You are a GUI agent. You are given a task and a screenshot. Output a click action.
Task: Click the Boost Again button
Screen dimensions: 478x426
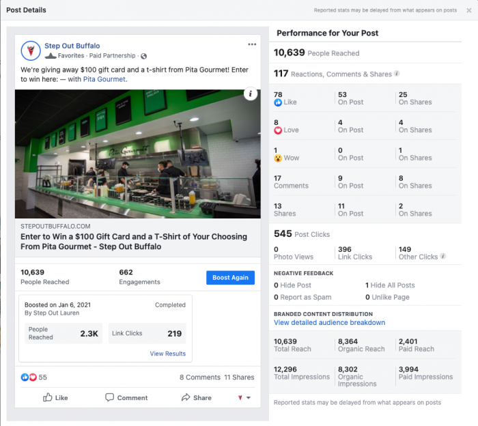coord(231,278)
